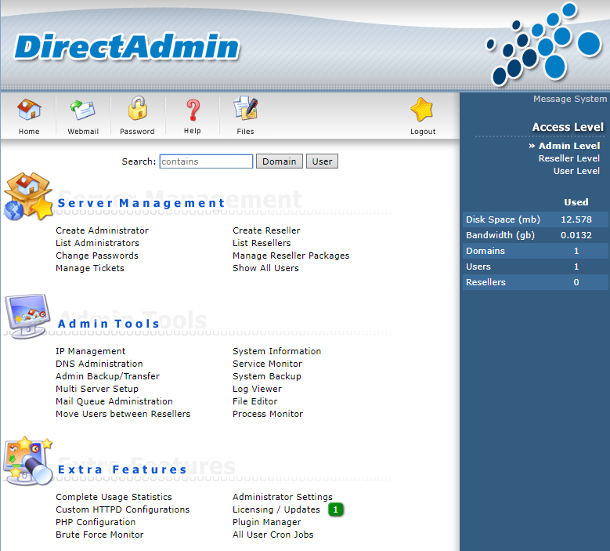
Task: Select Admin Level access
Action: click(x=569, y=146)
